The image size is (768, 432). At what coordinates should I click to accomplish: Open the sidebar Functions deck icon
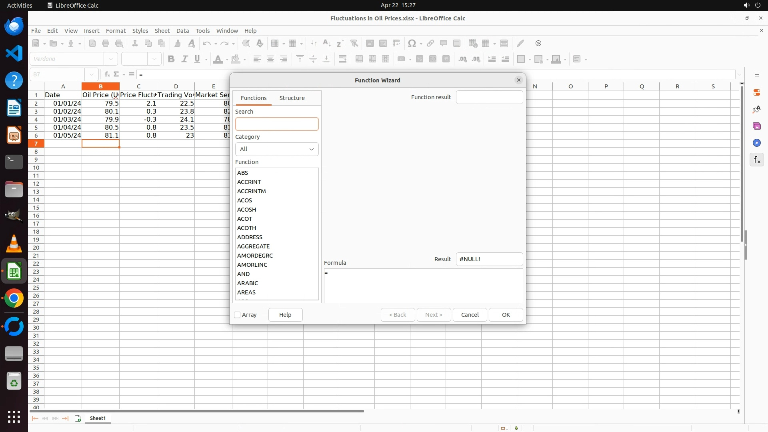(756, 160)
